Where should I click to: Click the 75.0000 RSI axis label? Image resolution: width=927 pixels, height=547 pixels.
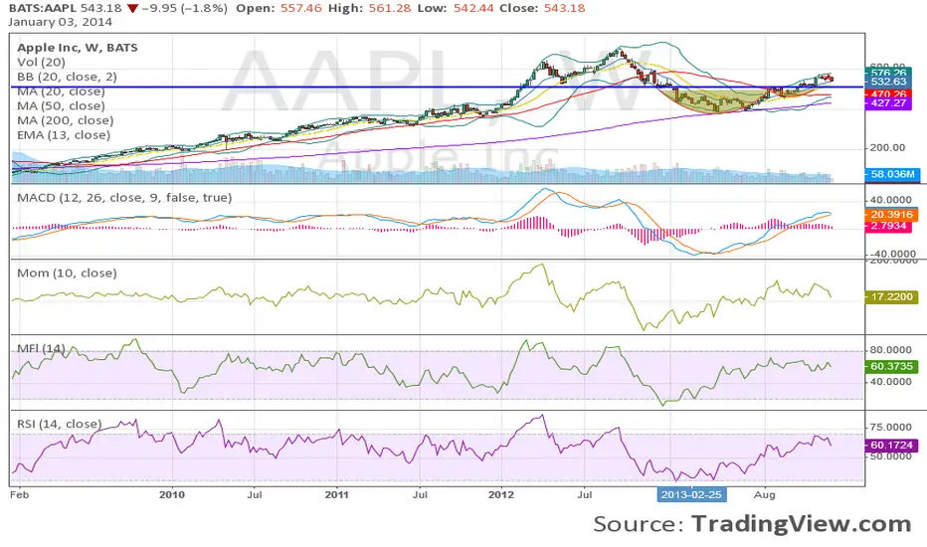pyautogui.click(x=890, y=427)
